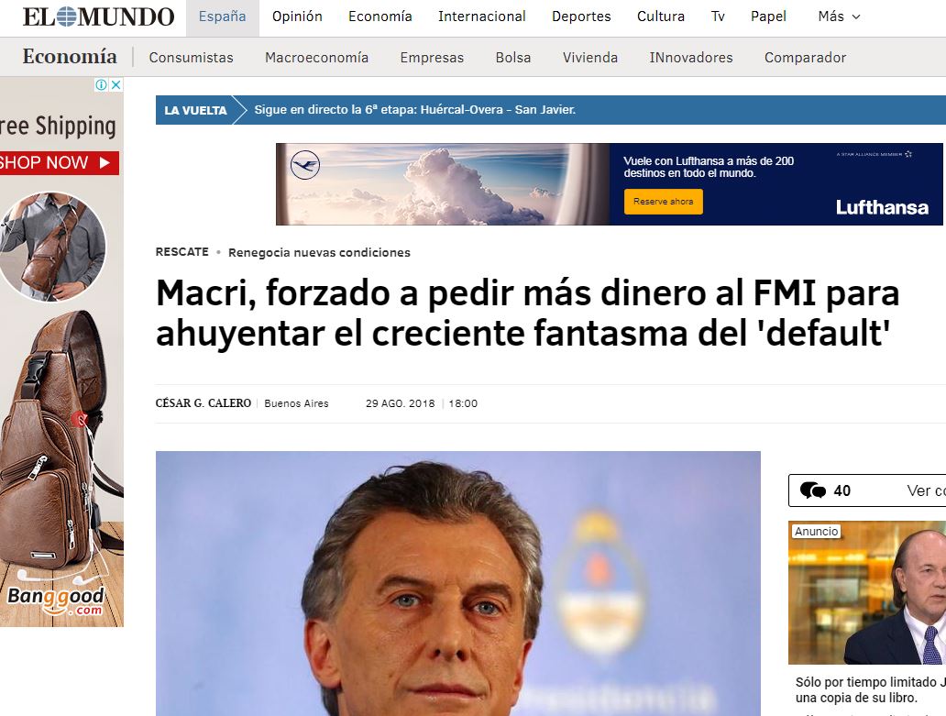Open the Vivienda subsection

tap(590, 58)
